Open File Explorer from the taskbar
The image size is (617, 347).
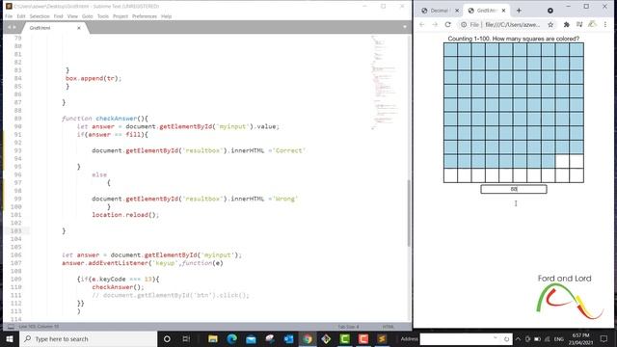pos(213,338)
